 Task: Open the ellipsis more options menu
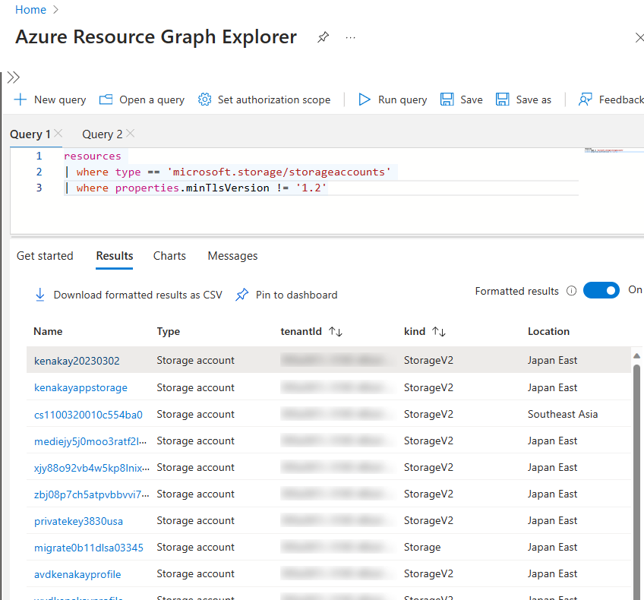(x=350, y=38)
